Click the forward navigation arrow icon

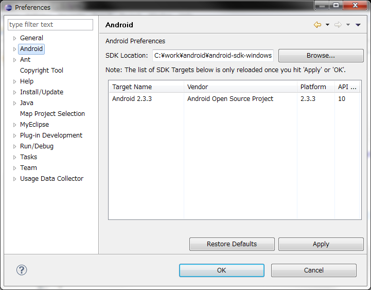pyautogui.click(x=338, y=25)
